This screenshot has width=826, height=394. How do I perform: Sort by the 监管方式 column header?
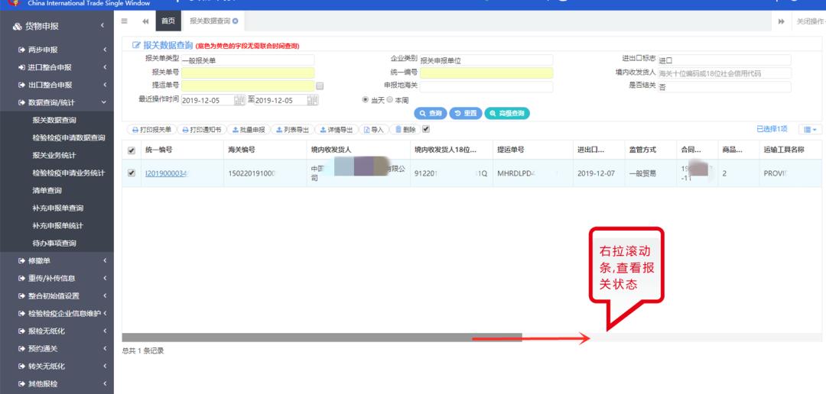click(642, 150)
